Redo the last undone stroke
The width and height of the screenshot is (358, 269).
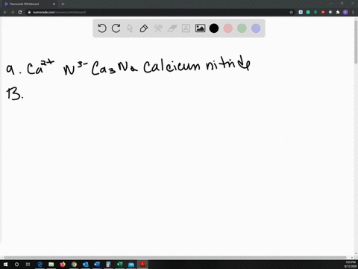click(116, 28)
